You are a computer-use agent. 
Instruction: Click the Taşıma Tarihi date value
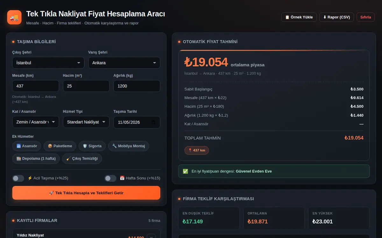pyautogui.click(x=129, y=122)
